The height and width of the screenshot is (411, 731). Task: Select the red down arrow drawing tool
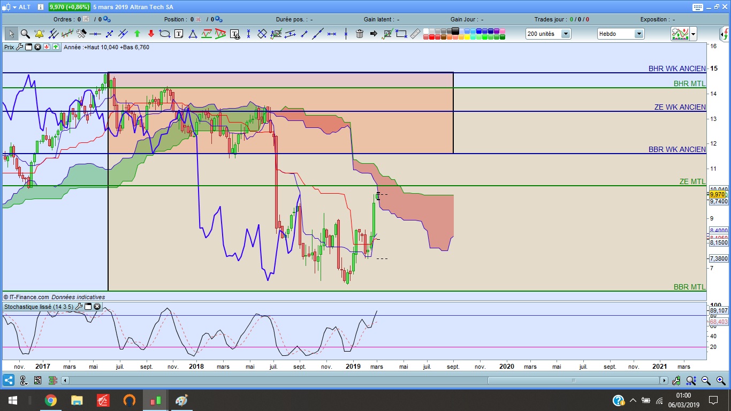point(151,34)
